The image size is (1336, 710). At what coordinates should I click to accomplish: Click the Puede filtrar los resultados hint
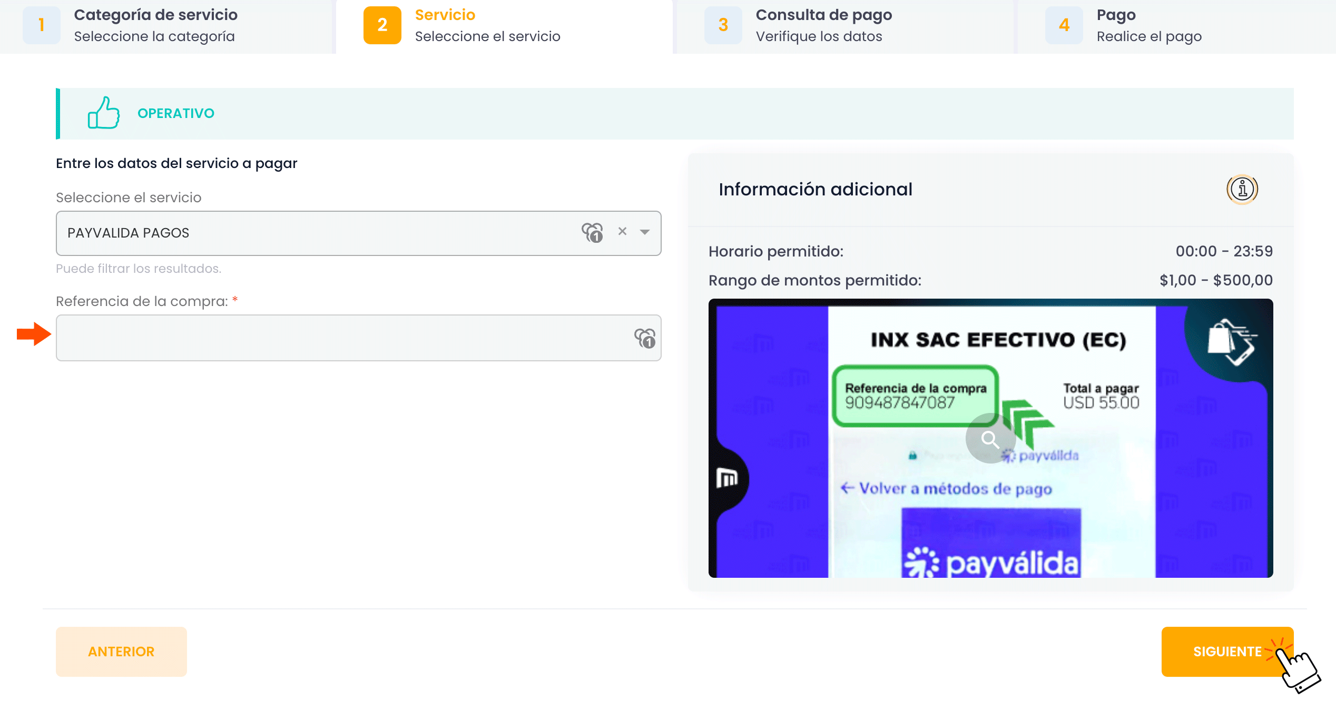[139, 269]
